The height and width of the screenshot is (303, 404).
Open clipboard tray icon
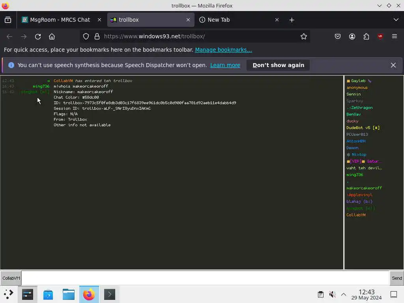pyautogui.click(x=320, y=294)
